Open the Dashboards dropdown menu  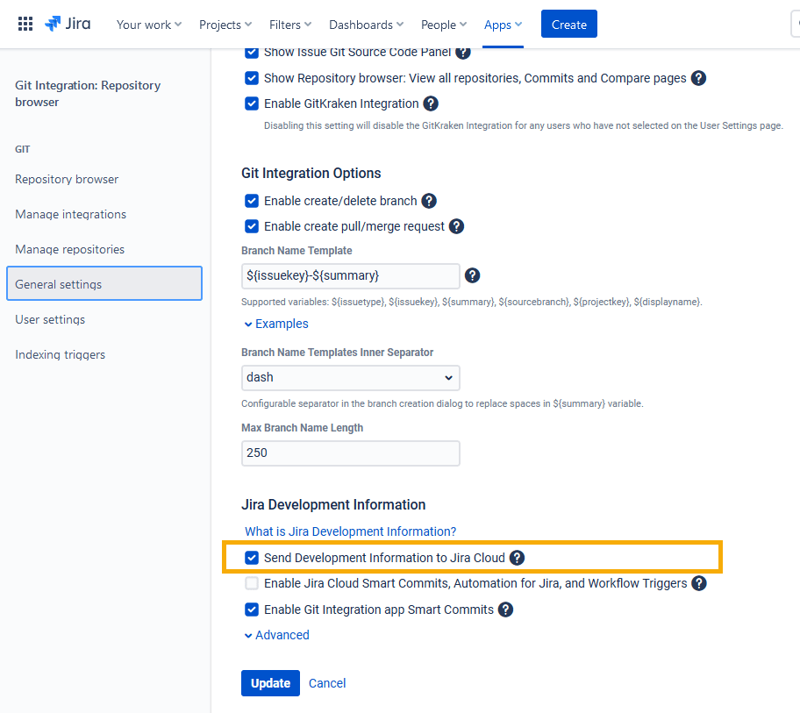pos(366,25)
